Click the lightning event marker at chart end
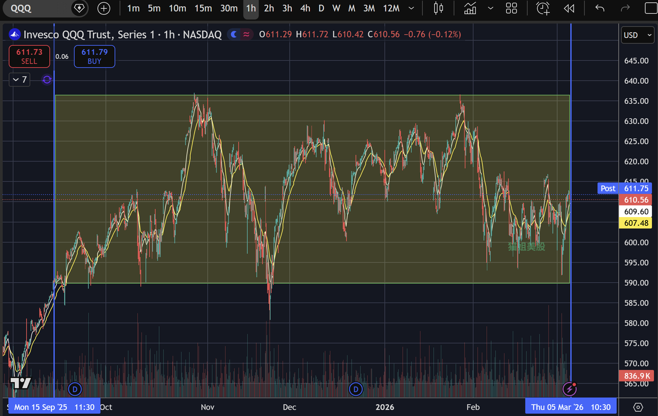Viewport: 658px width, 416px height. [571, 389]
